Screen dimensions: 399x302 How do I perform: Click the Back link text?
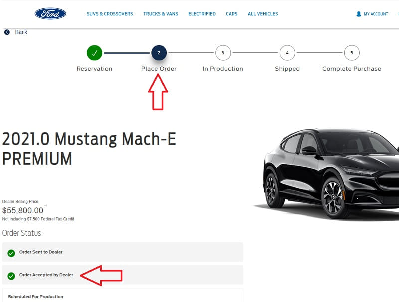21,32
